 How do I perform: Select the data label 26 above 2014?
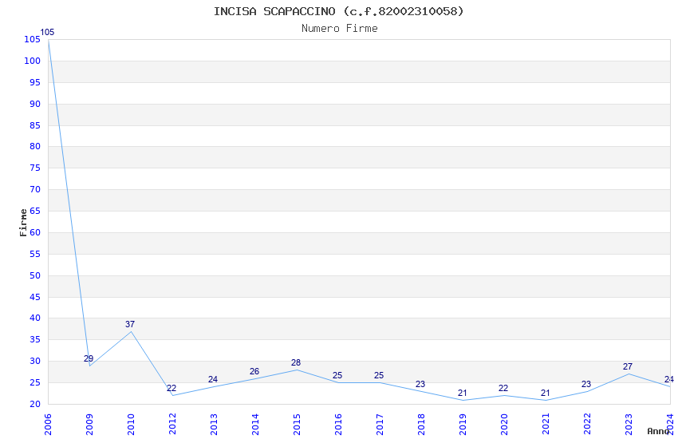(254, 371)
